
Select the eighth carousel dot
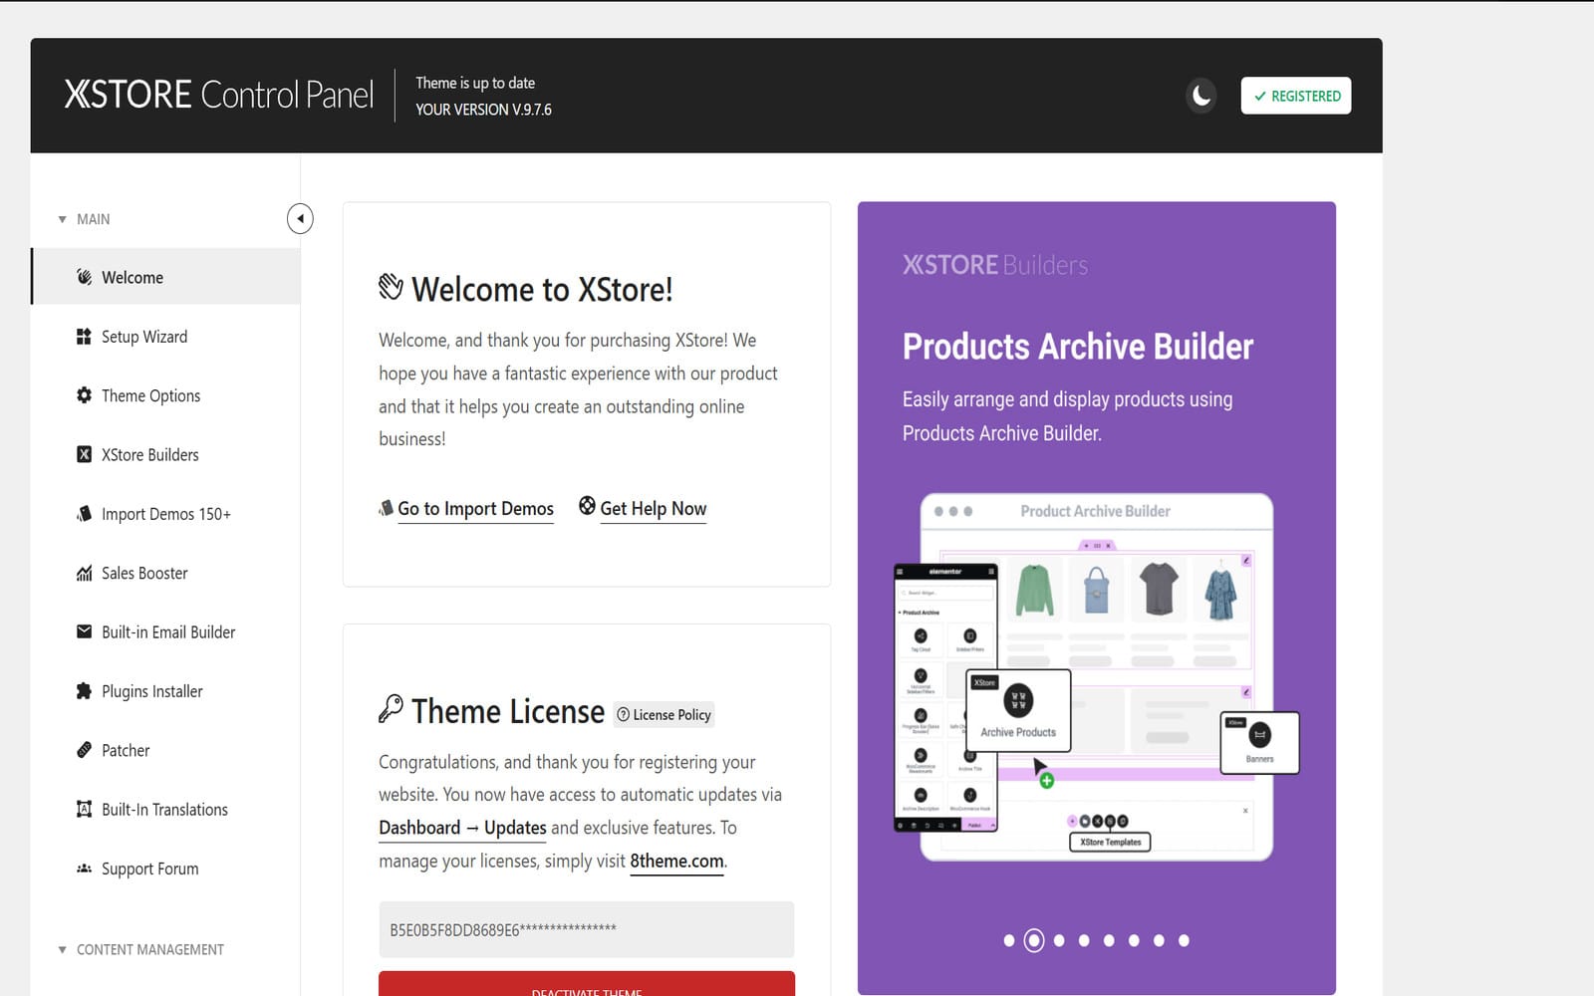point(1184,940)
